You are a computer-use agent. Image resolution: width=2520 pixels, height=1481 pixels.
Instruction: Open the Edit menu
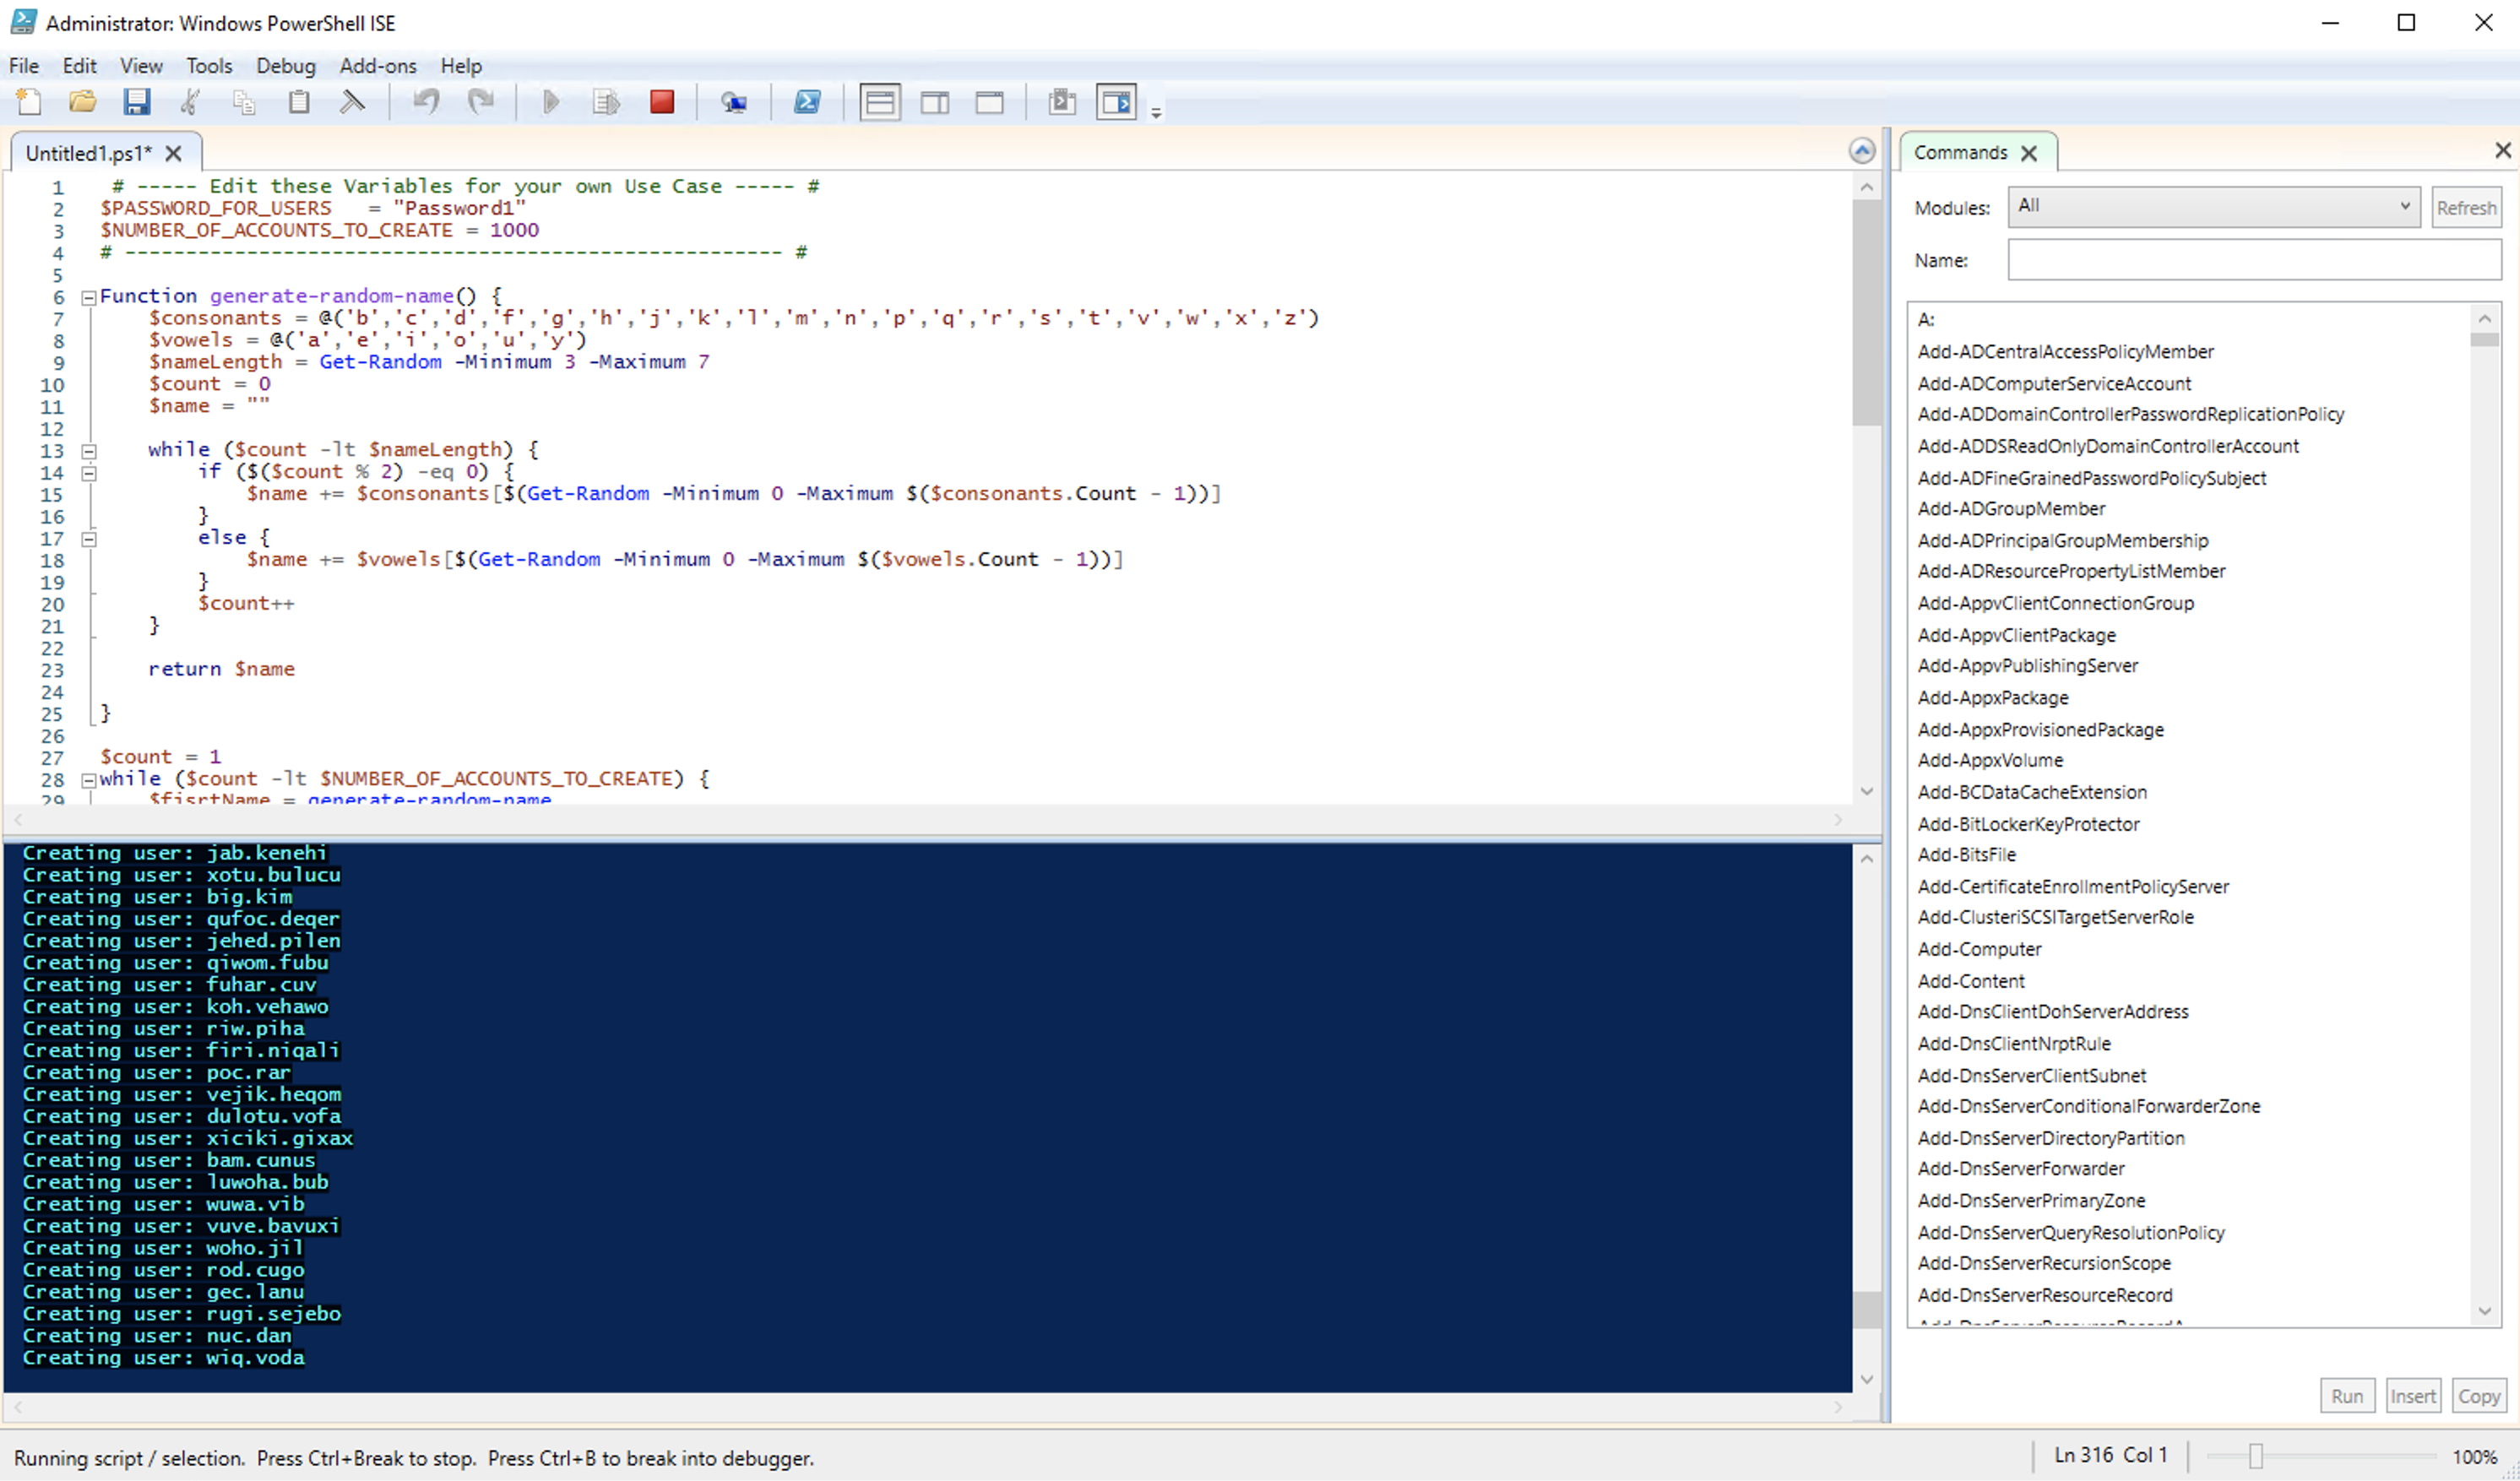79,66
